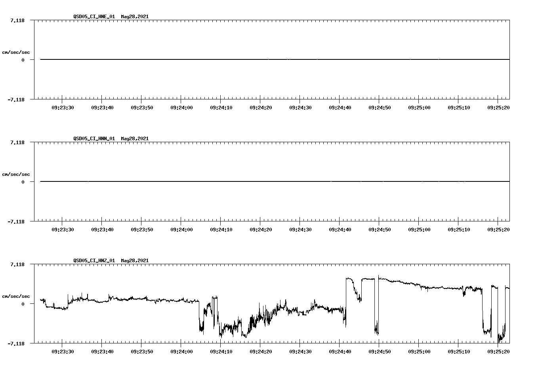Click the 09:23:30 time tick below HNE plot
The width and height of the screenshot is (538, 366).
[63, 107]
